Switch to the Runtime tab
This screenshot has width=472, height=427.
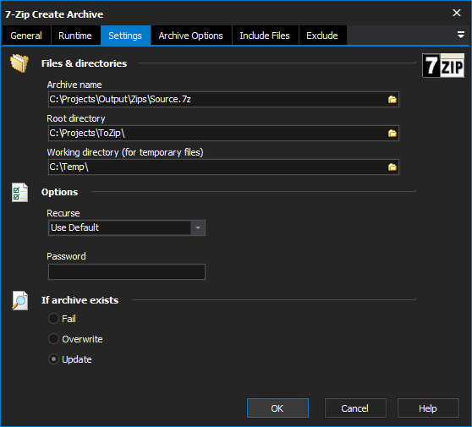coord(75,36)
